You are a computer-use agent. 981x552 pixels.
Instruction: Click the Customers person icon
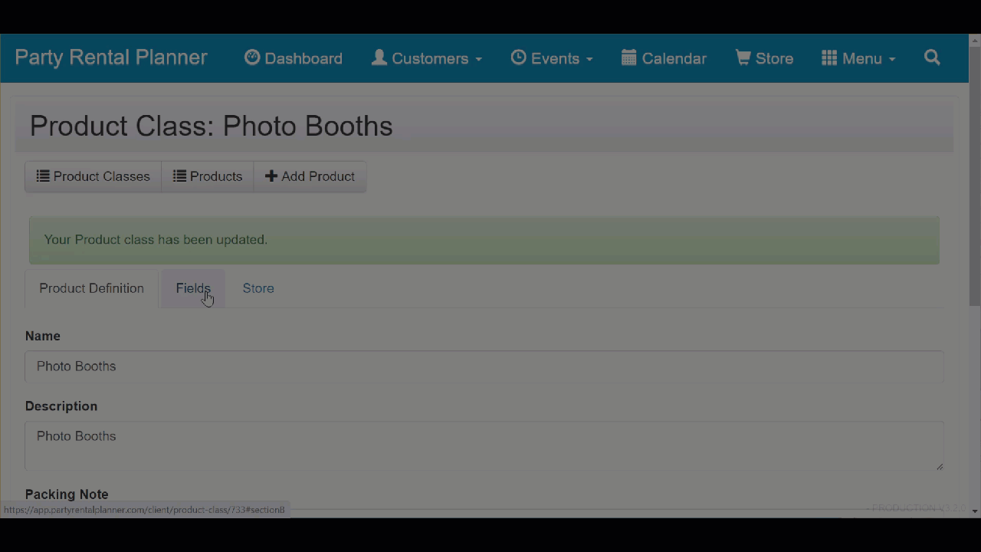[x=379, y=58]
